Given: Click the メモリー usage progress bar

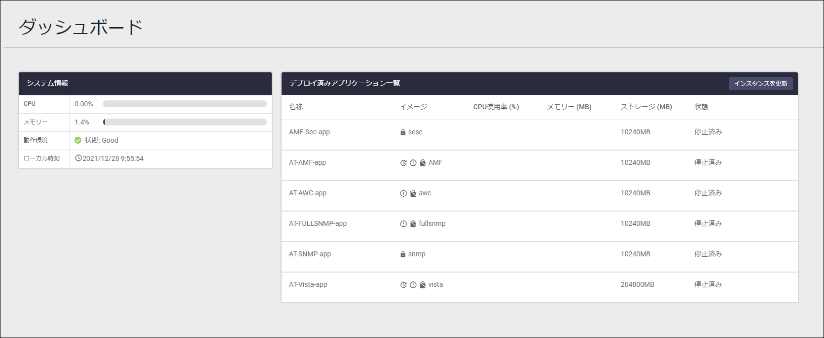Looking at the screenshot, I should (185, 122).
